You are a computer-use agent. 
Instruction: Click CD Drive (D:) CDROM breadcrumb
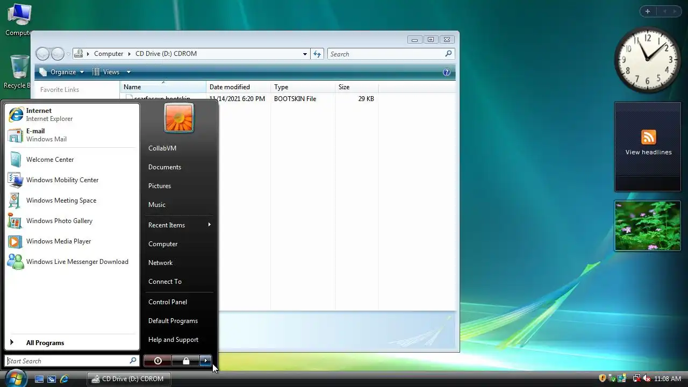(x=166, y=54)
